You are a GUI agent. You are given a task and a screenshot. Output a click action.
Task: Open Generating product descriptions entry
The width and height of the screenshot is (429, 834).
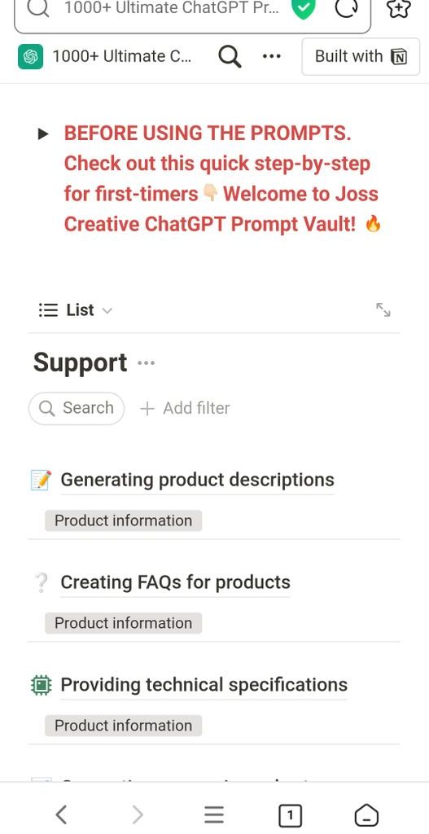point(197,480)
